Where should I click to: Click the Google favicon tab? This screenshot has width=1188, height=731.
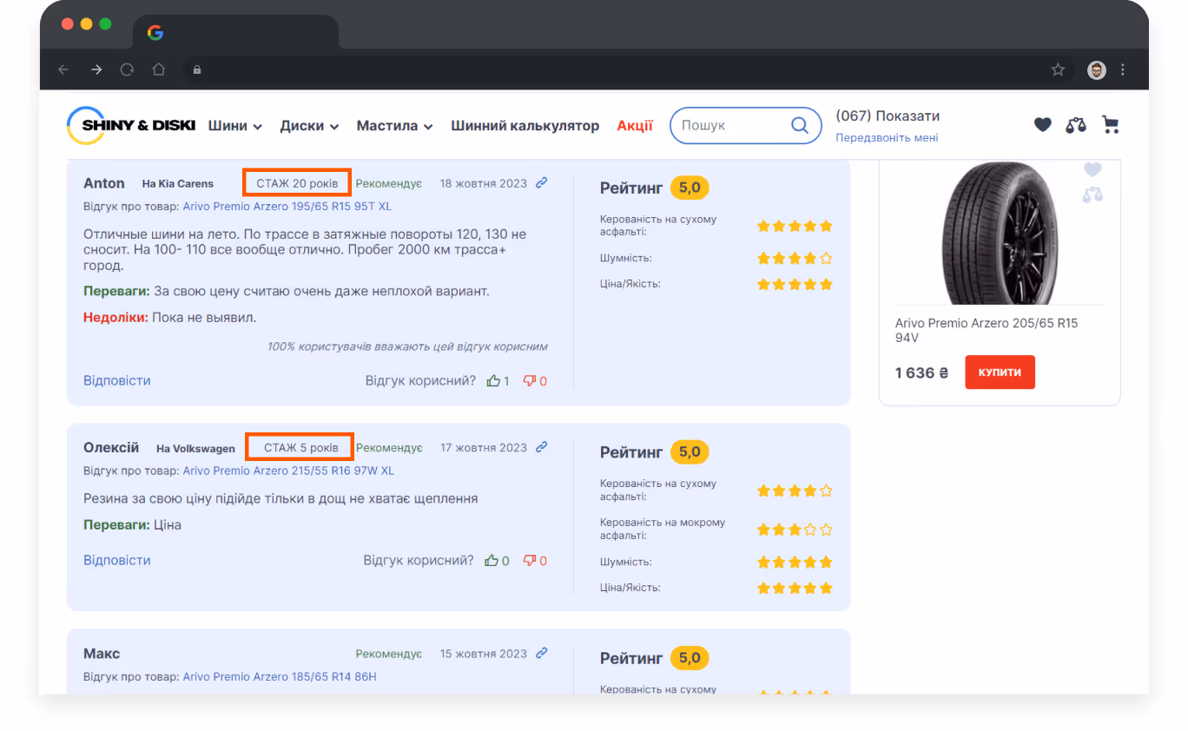155,32
